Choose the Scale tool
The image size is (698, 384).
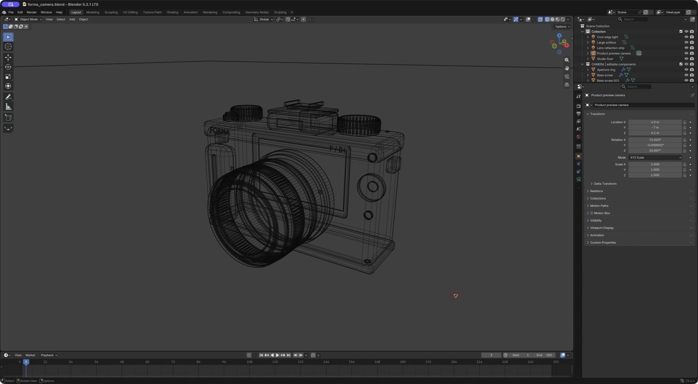pyautogui.click(x=8, y=76)
